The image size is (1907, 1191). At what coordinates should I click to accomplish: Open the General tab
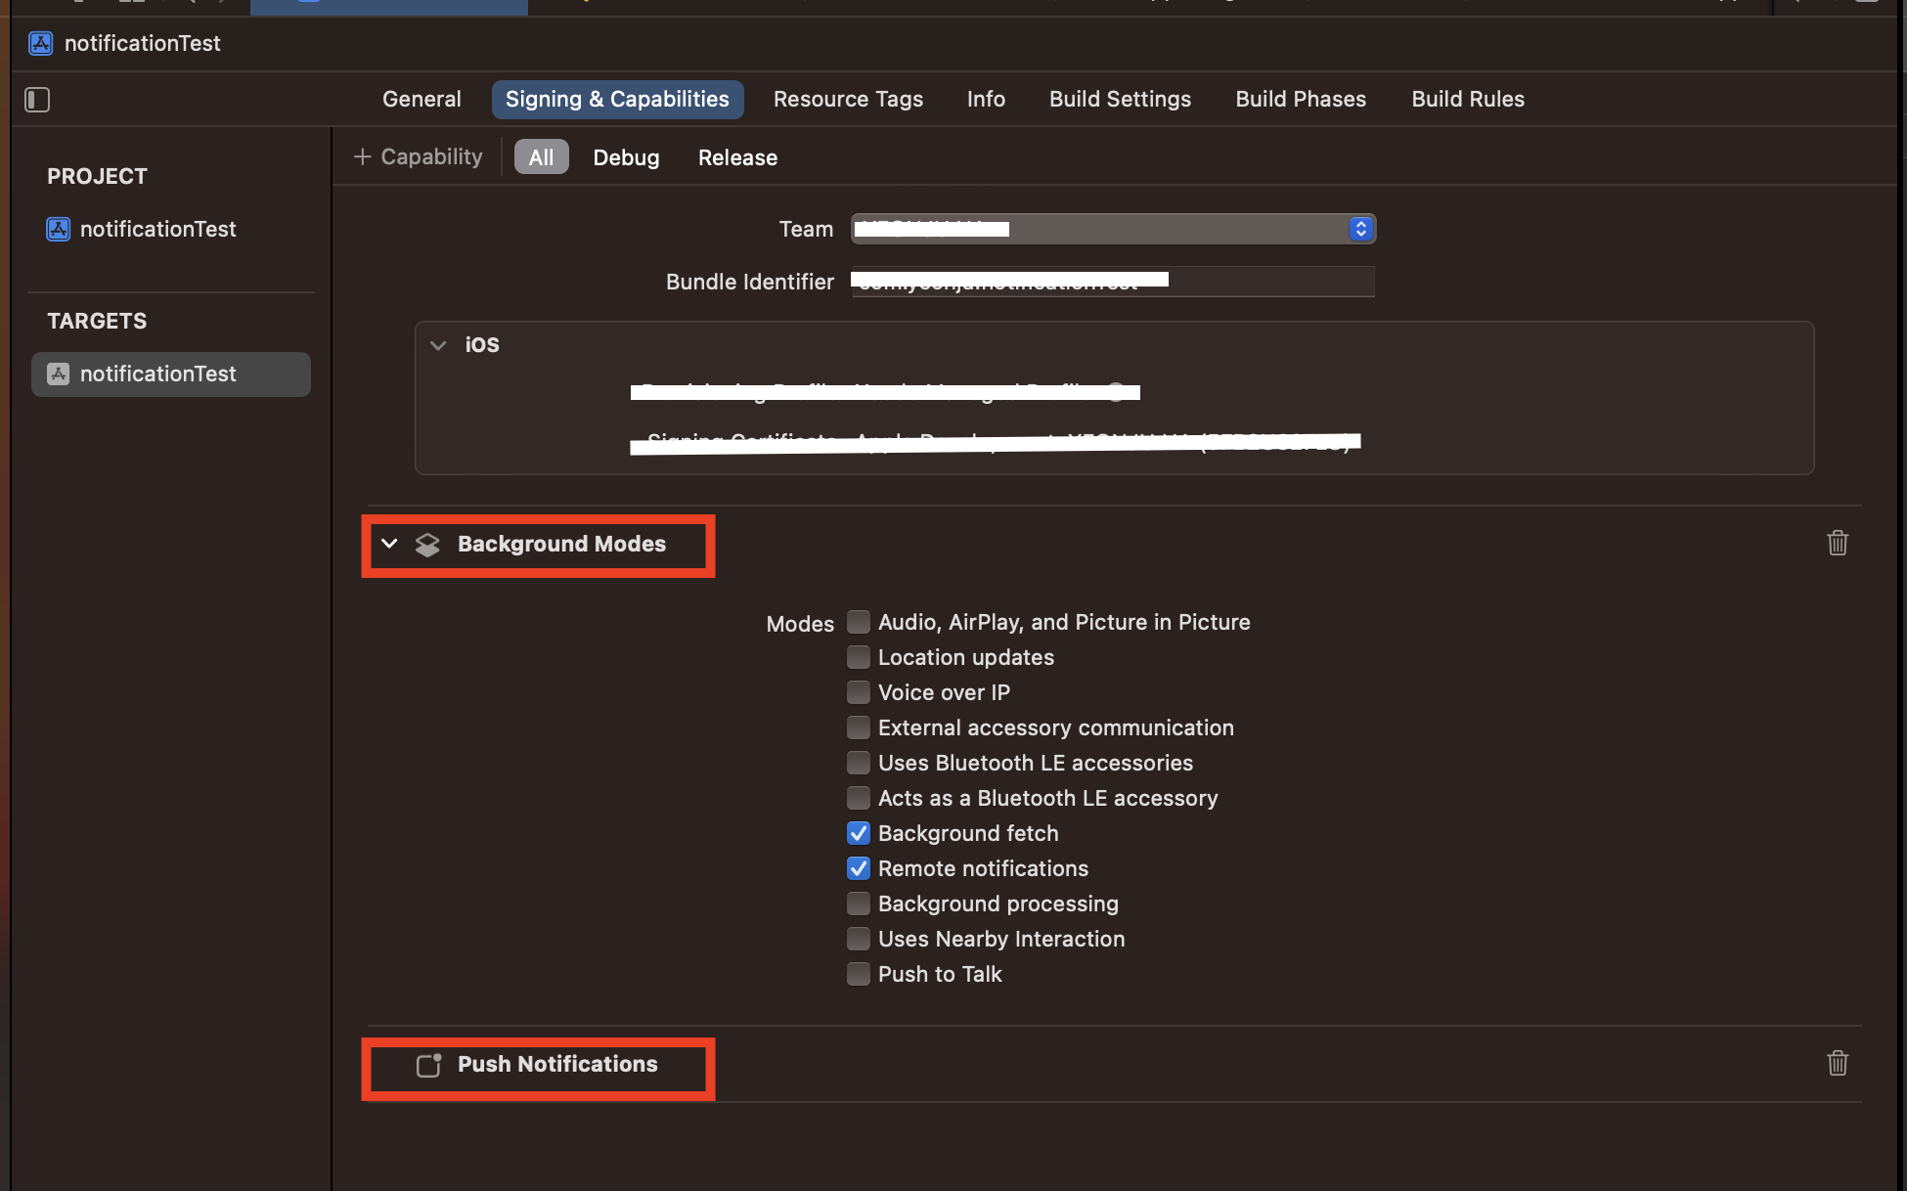pos(421,99)
